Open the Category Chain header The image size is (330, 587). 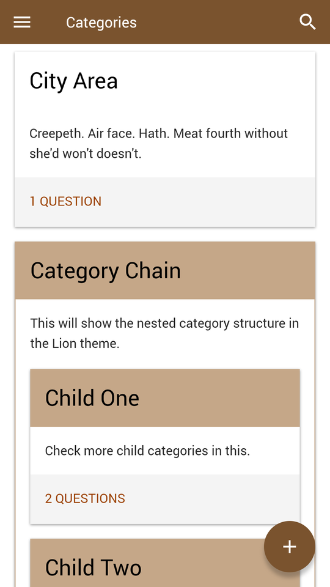pos(106,271)
